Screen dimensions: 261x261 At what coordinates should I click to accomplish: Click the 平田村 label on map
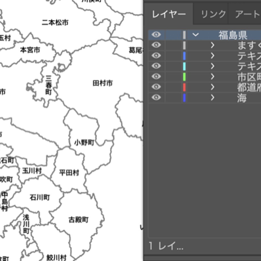69,172
